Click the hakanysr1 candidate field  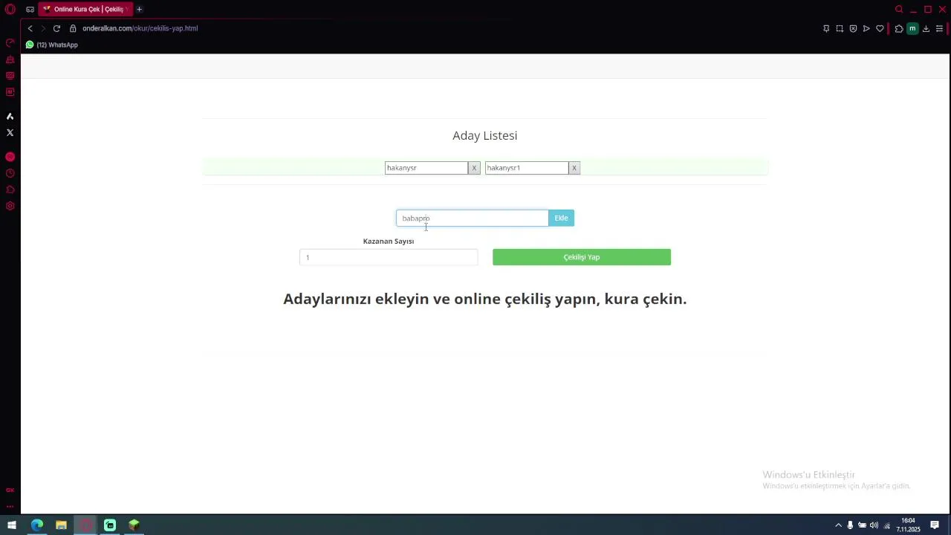click(x=527, y=168)
